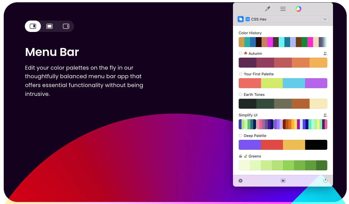
Task: Select the Autumn palette radio button
Action: tap(240, 53)
